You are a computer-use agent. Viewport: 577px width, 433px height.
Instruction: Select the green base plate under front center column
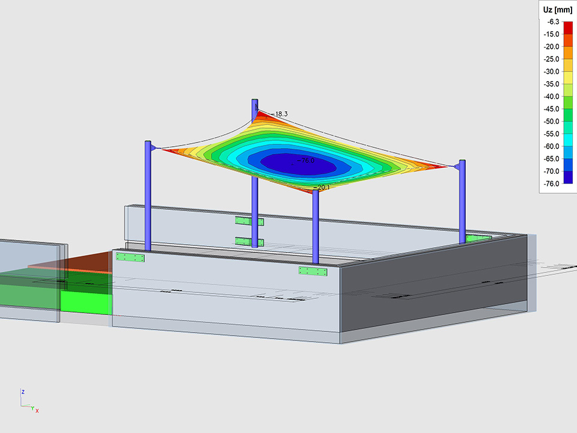click(313, 271)
